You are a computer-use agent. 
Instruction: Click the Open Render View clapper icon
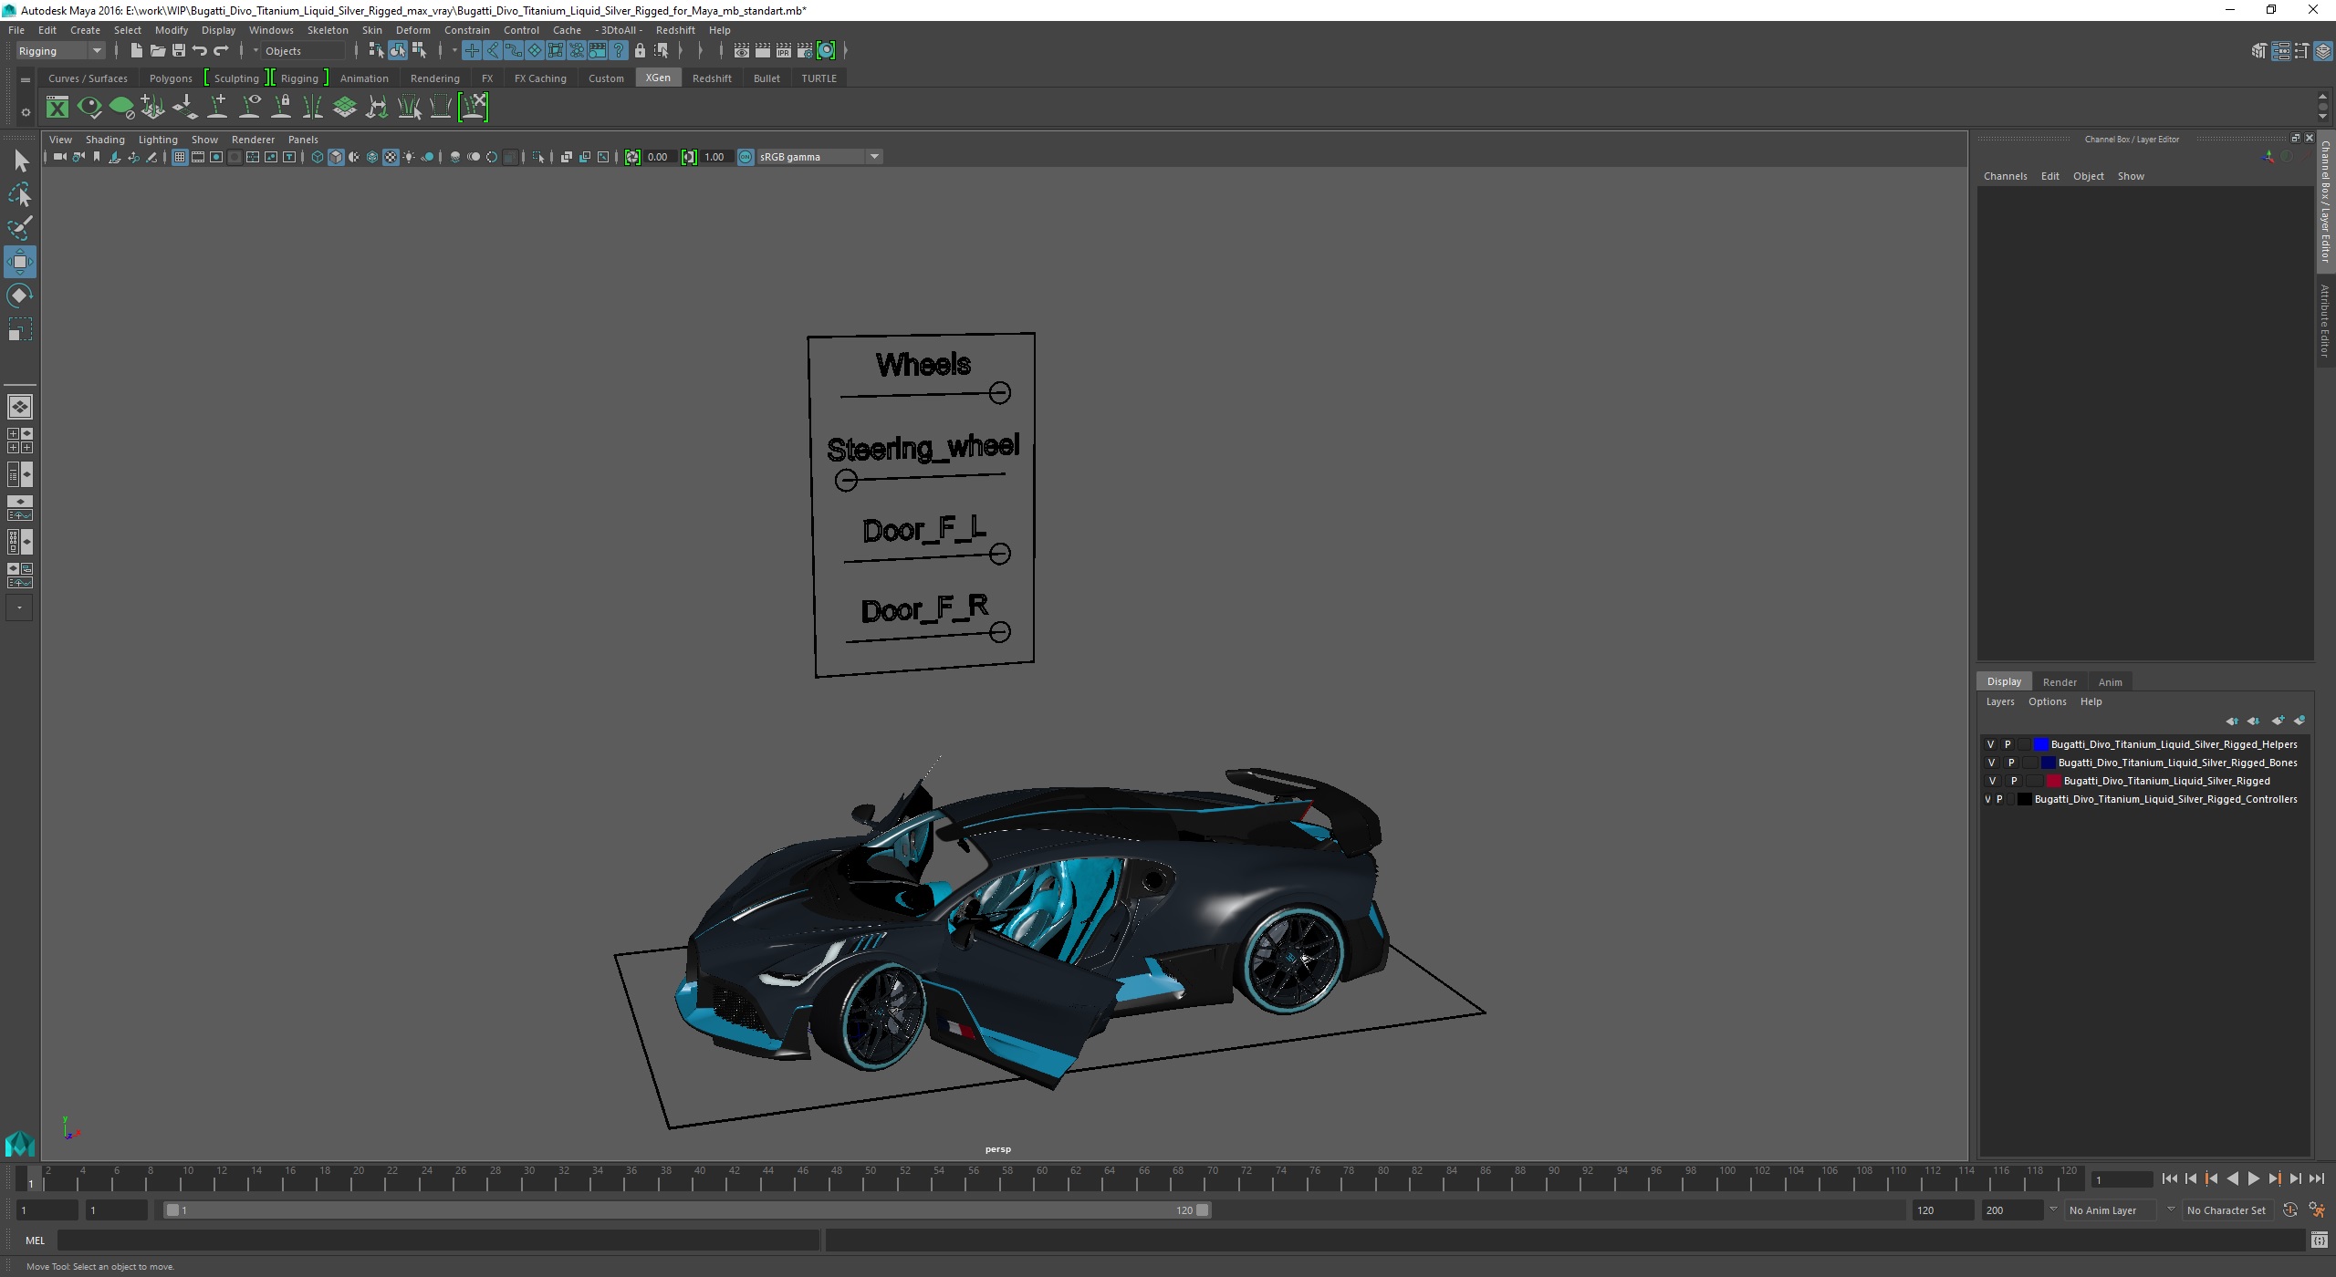click(742, 51)
